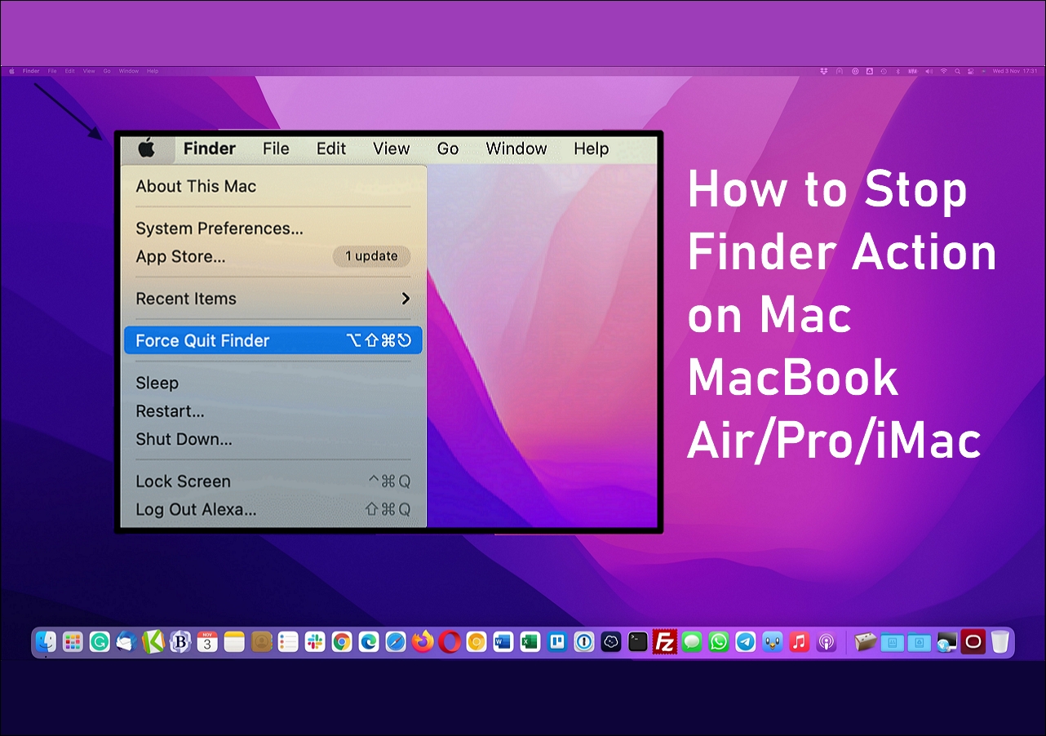The width and height of the screenshot is (1046, 736).
Task: Open Trello from the dock
Action: pyautogui.click(x=557, y=642)
